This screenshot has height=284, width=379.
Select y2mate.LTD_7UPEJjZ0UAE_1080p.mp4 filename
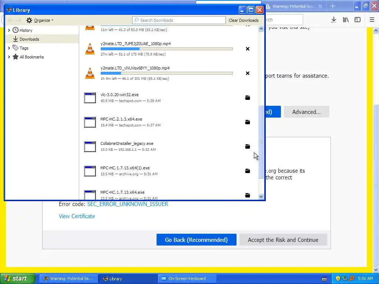pos(135,44)
